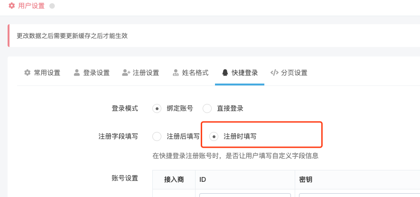Image resolution: width=420 pixels, height=197 pixels.
Task: Click the person icon on 登录设置 tab
Action: pos(77,73)
